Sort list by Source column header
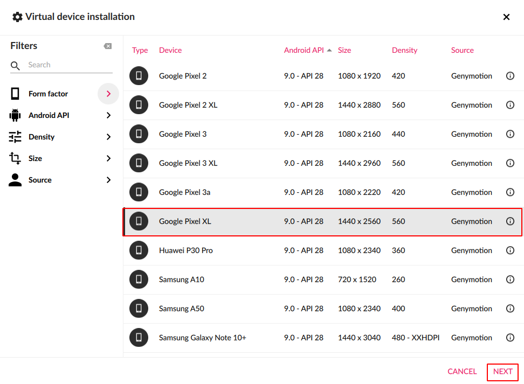This screenshot has height=384, width=524. (x=463, y=50)
